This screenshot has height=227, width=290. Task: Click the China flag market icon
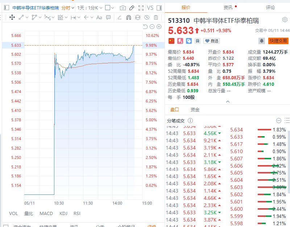[171, 41]
